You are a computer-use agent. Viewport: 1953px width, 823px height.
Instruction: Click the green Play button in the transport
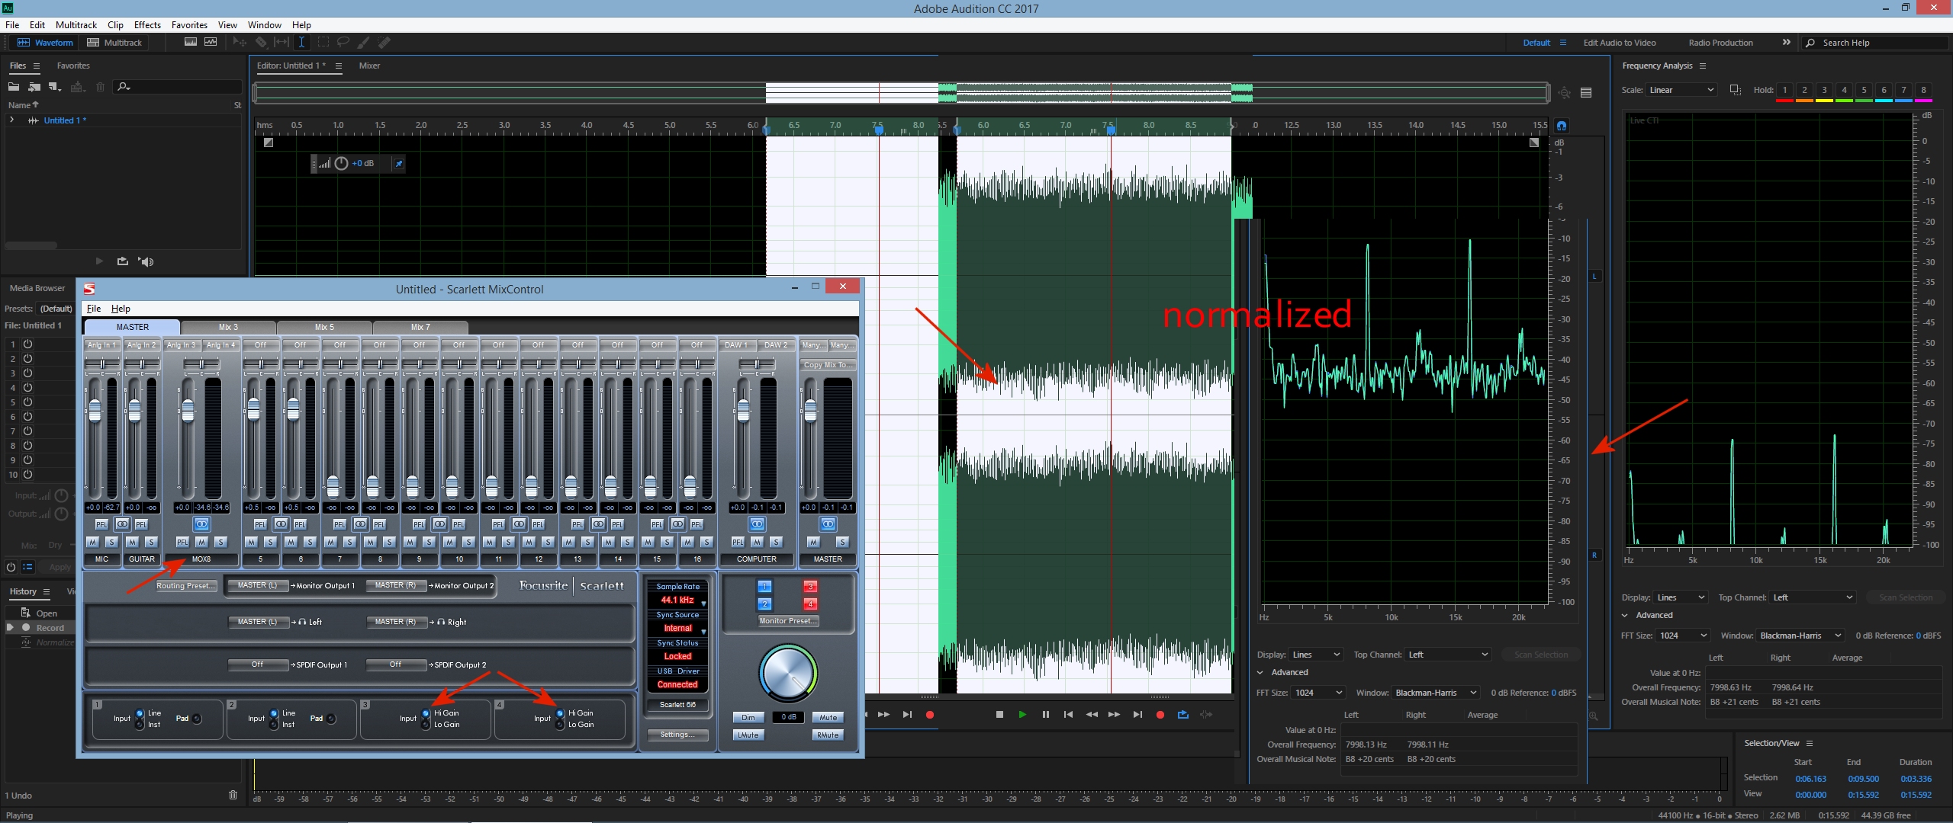pyautogui.click(x=1022, y=715)
